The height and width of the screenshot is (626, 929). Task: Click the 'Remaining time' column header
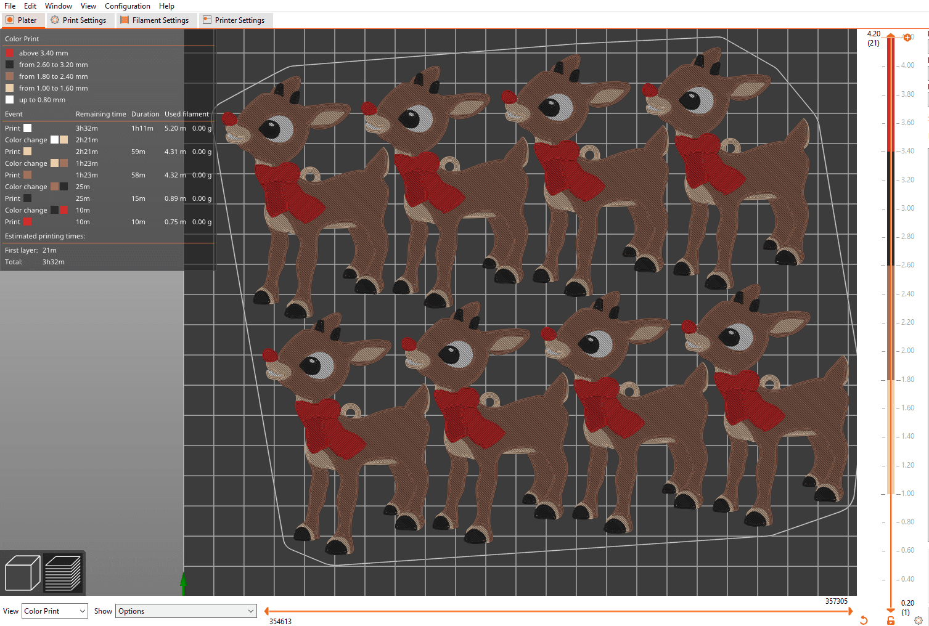(x=100, y=114)
